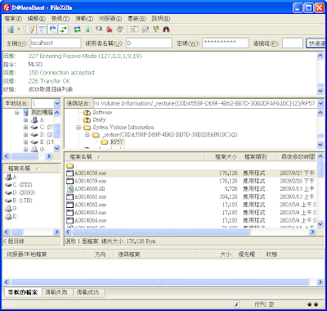This screenshot has width=327, height=311.
Task: Select the Software folder in remote tree
Action: [x=102, y=112]
